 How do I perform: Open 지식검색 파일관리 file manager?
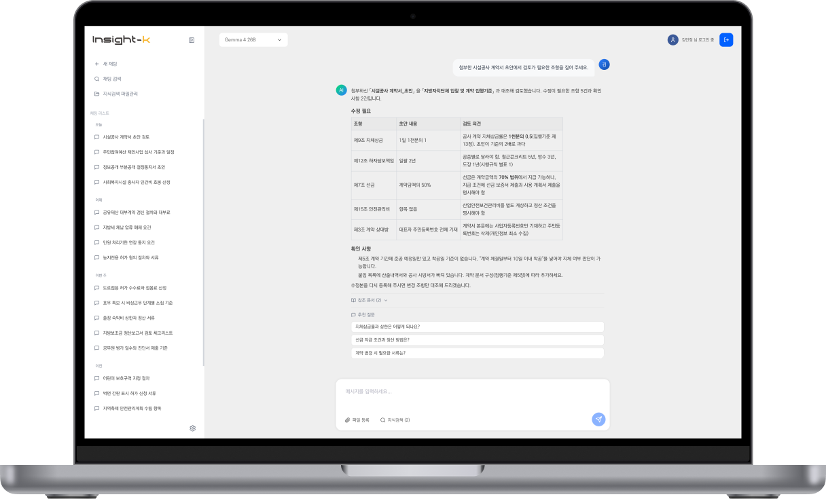(x=120, y=94)
